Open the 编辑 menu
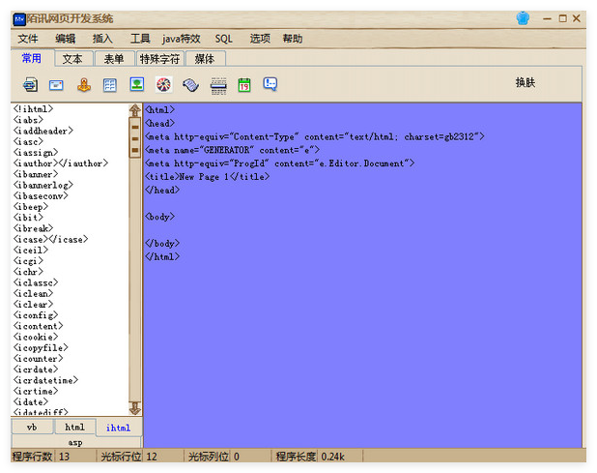Screen dimensions: 597x473 (x=66, y=39)
